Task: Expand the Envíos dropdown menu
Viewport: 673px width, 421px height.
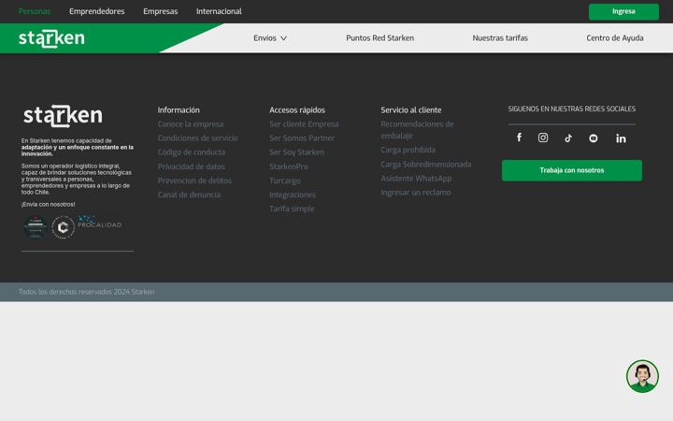Action: coord(270,37)
